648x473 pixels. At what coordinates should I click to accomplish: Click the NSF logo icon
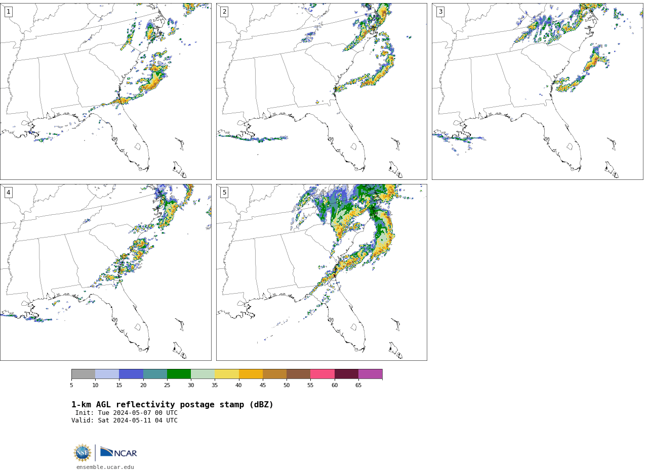[83, 453]
